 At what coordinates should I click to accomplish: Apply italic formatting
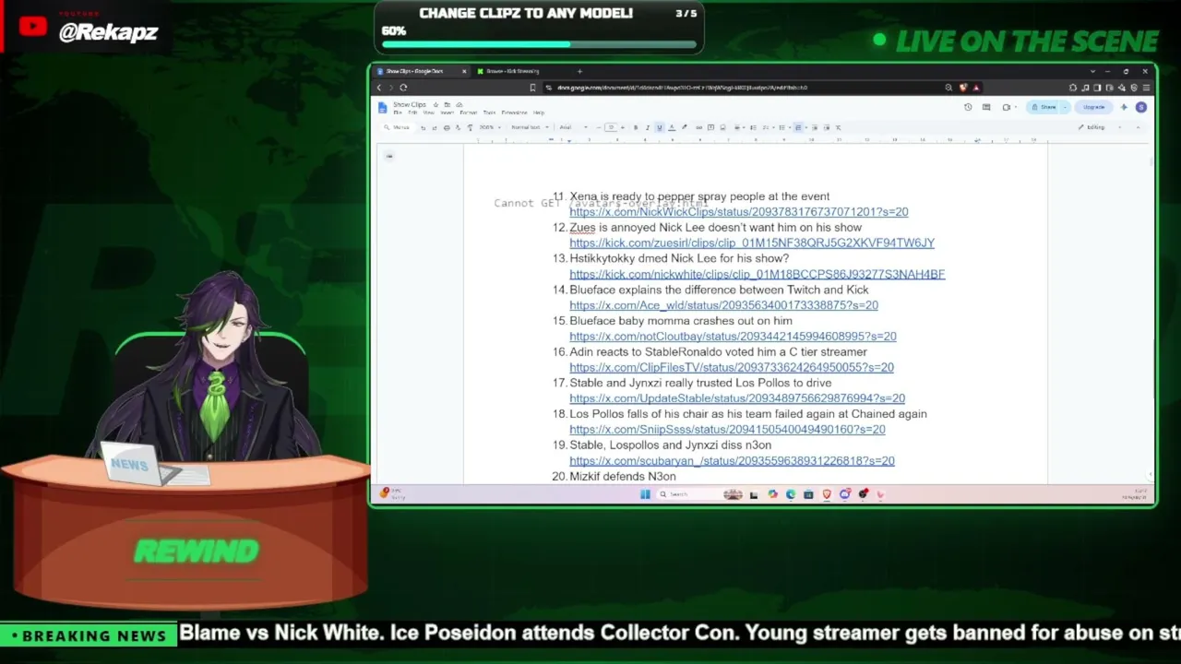tap(647, 127)
